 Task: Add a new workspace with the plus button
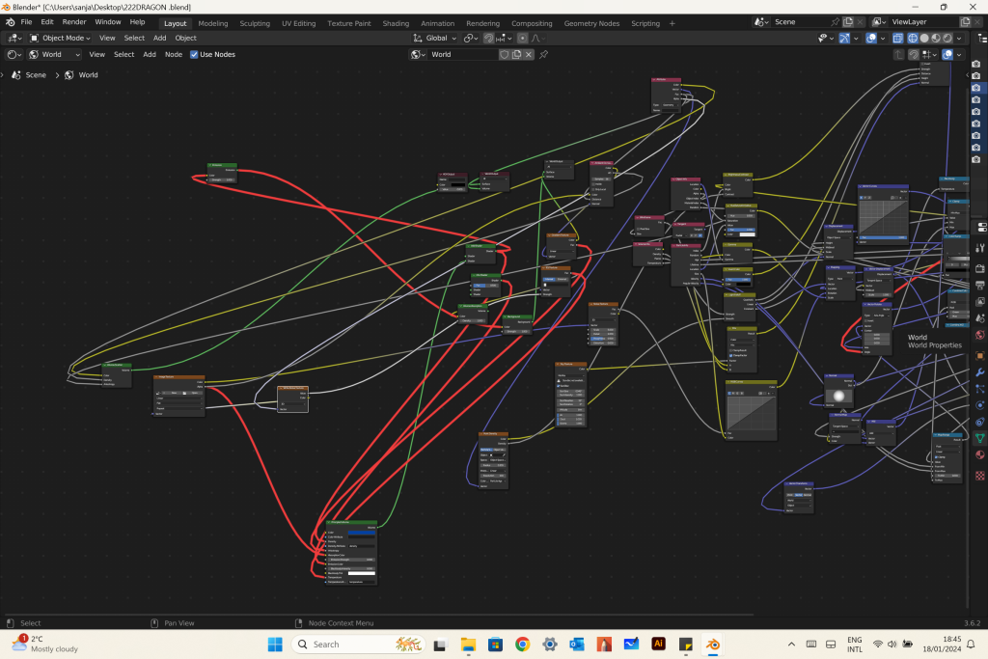coord(672,23)
